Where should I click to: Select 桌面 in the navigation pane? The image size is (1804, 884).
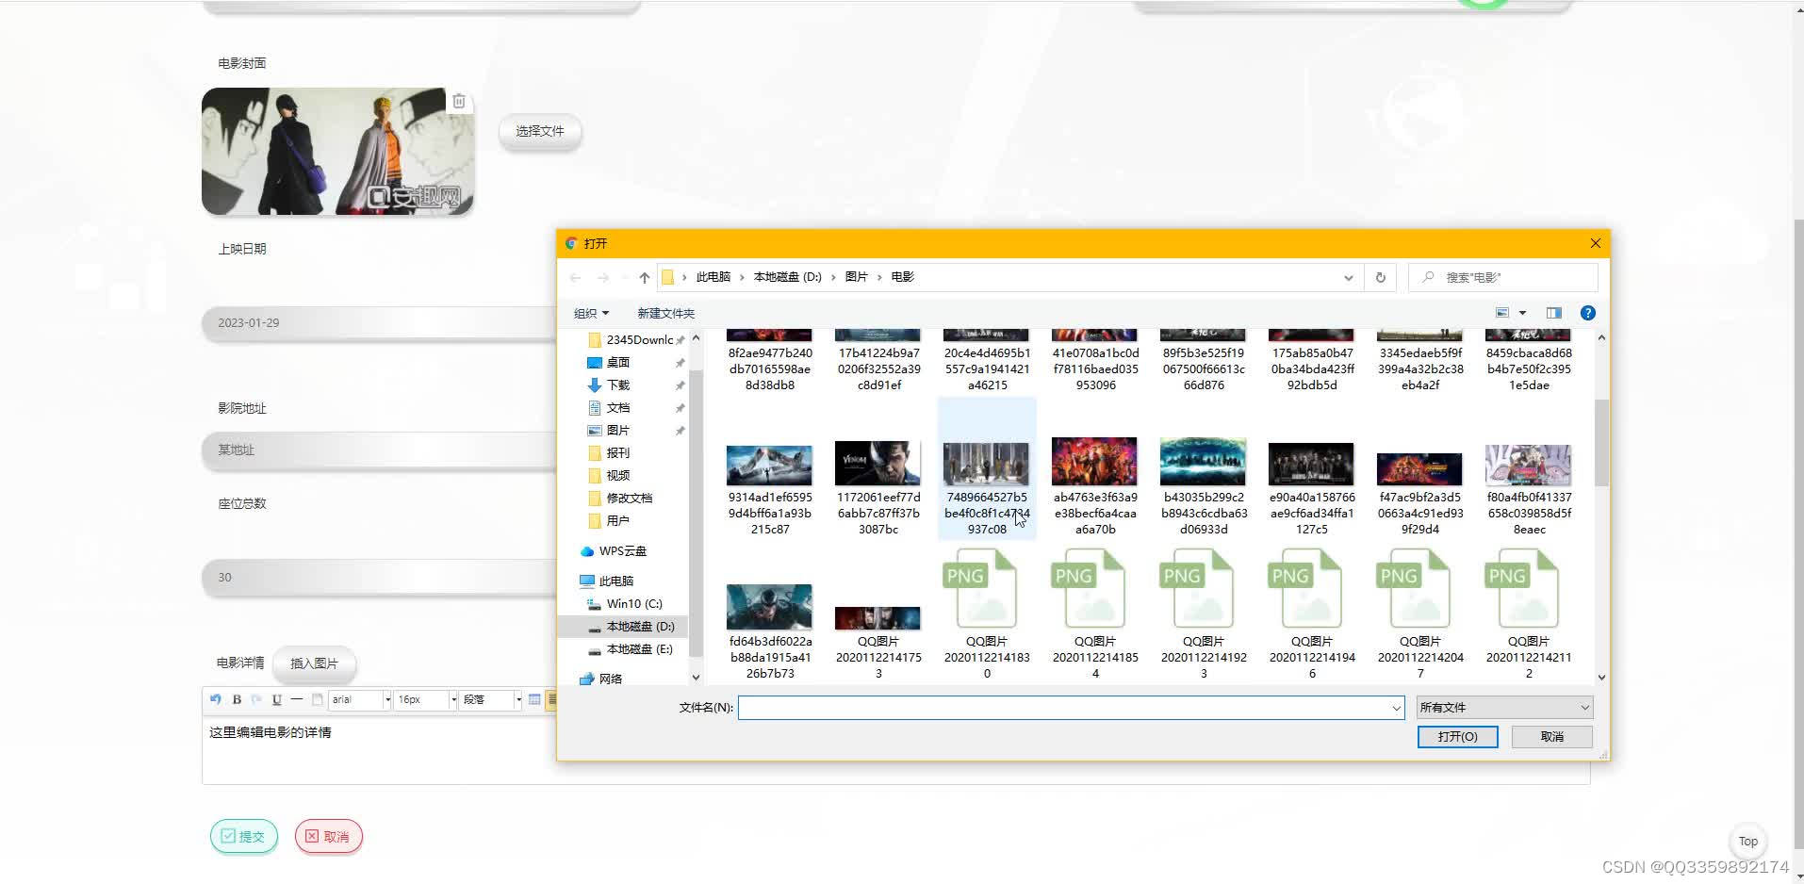618,362
